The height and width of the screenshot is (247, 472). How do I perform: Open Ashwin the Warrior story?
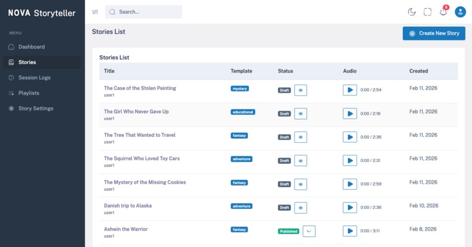pos(126,229)
